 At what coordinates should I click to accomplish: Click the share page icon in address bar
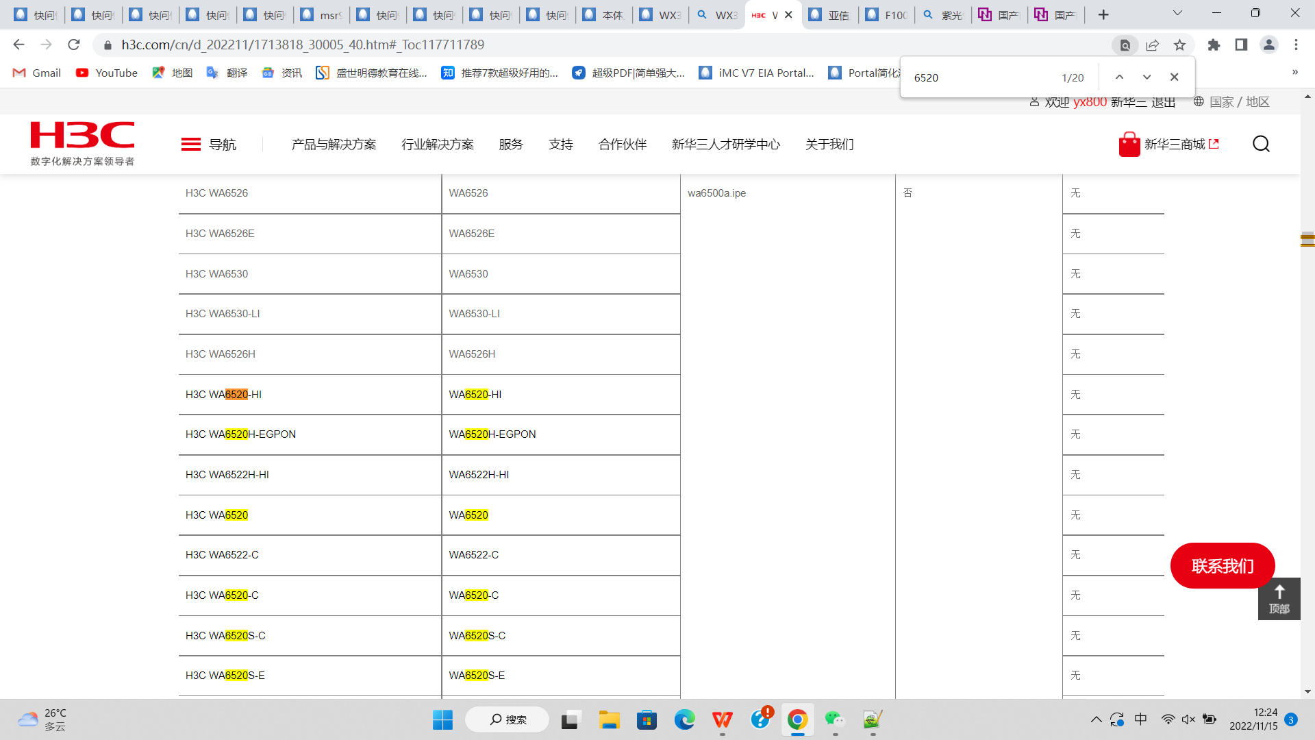pyautogui.click(x=1152, y=45)
